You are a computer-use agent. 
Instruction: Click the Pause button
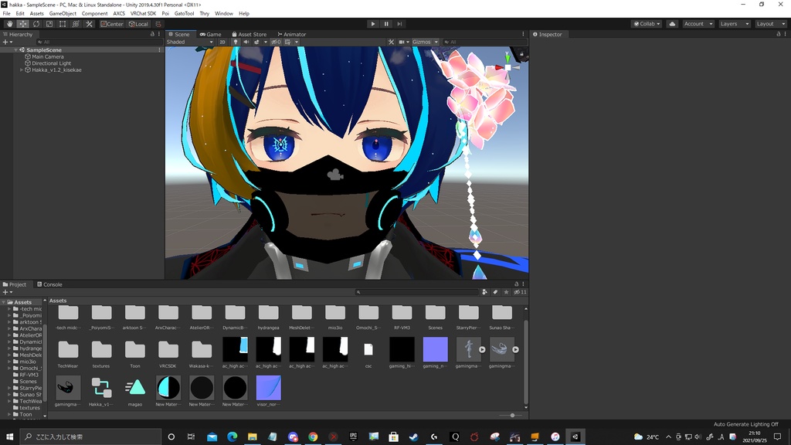386,24
